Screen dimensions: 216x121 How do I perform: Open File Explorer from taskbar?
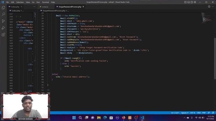pyautogui.click(x=99, y=118)
